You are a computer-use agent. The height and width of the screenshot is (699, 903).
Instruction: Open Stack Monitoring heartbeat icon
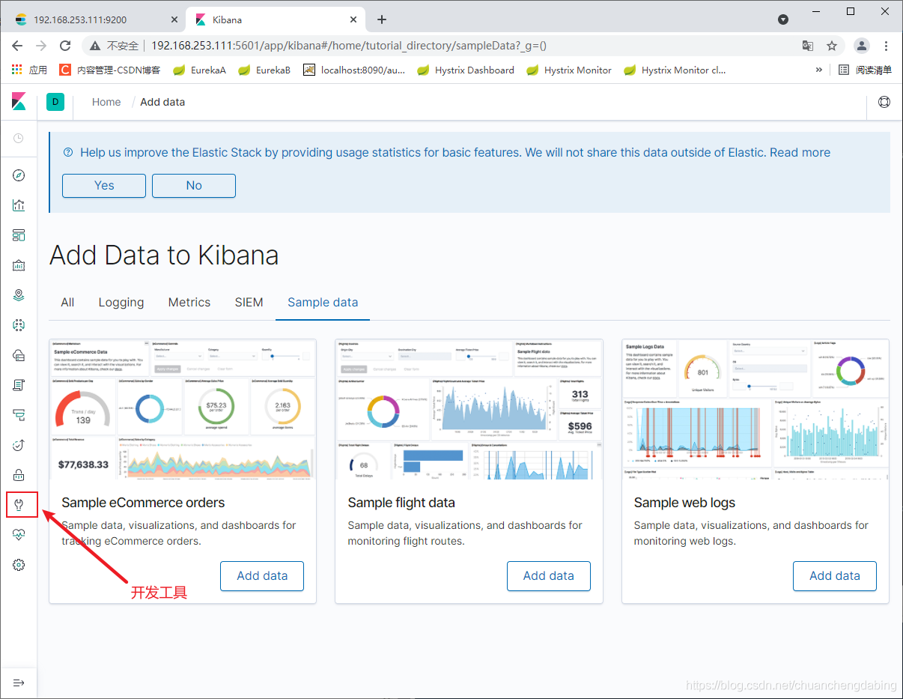(19, 535)
